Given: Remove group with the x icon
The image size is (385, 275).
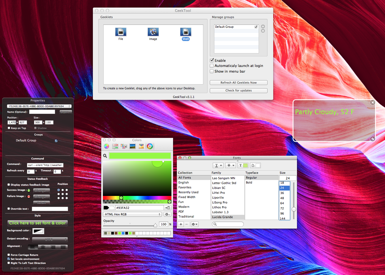Looking at the screenshot, I should coord(263,31).
